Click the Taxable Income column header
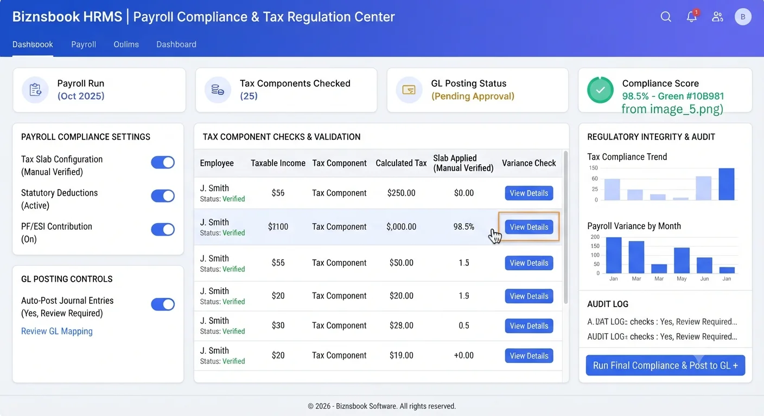The height and width of the screenshot is (416, 764). [x=278, y=163]
